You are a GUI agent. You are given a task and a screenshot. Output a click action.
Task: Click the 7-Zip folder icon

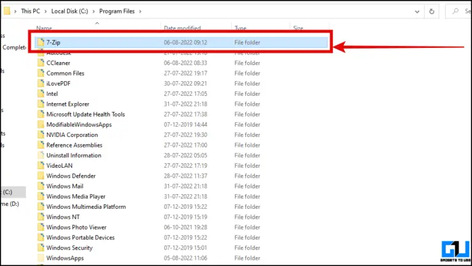point(41,42)
